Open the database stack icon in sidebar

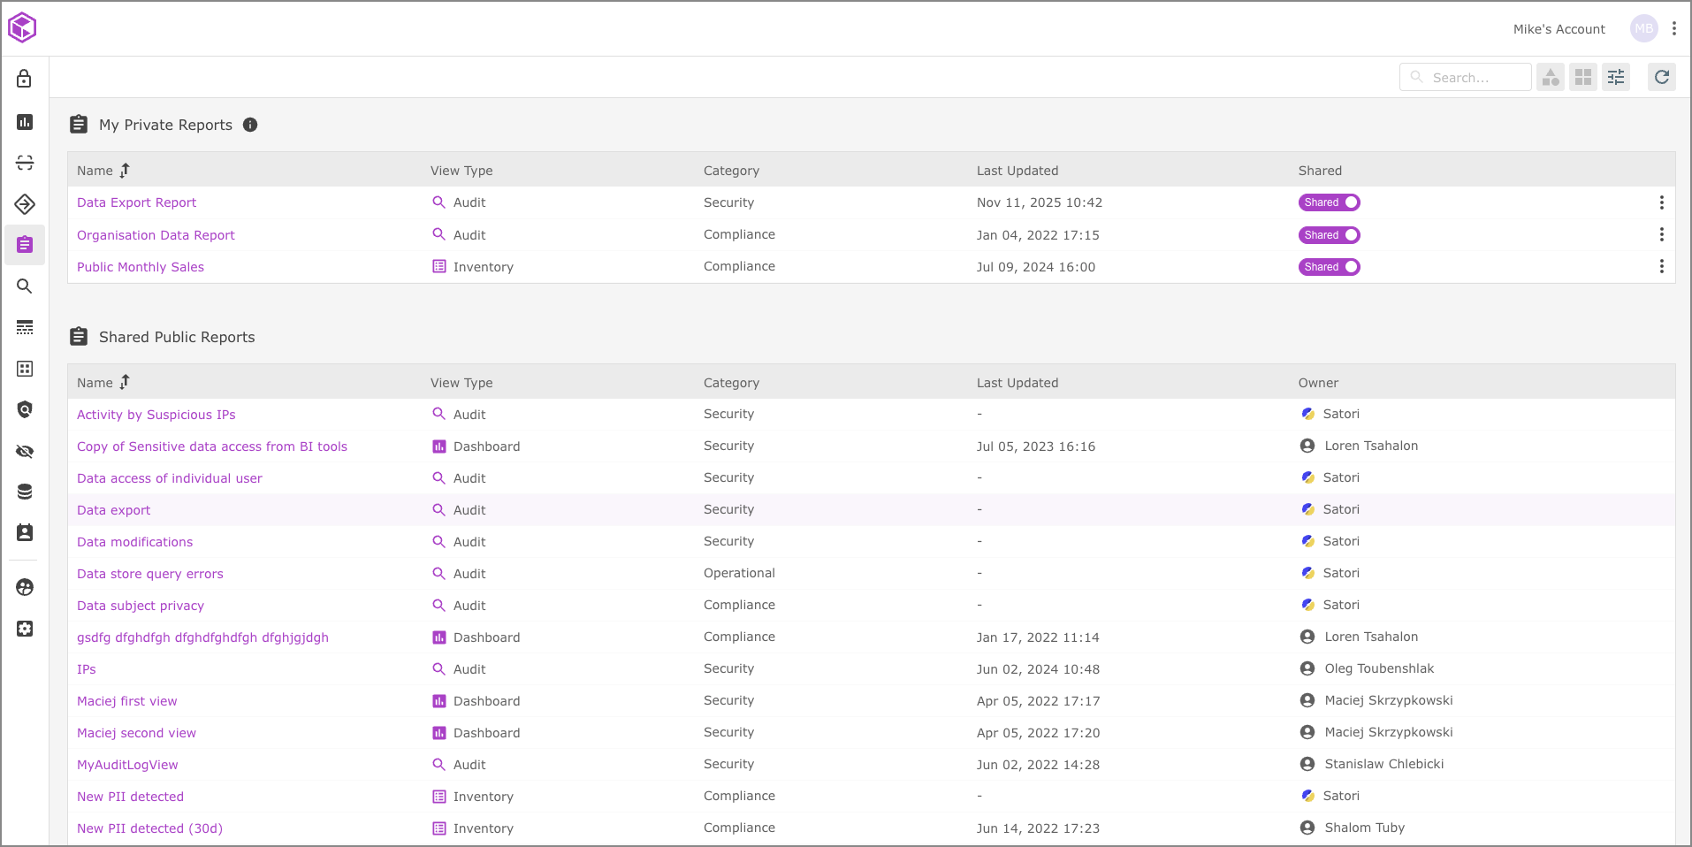click(25, 492)
